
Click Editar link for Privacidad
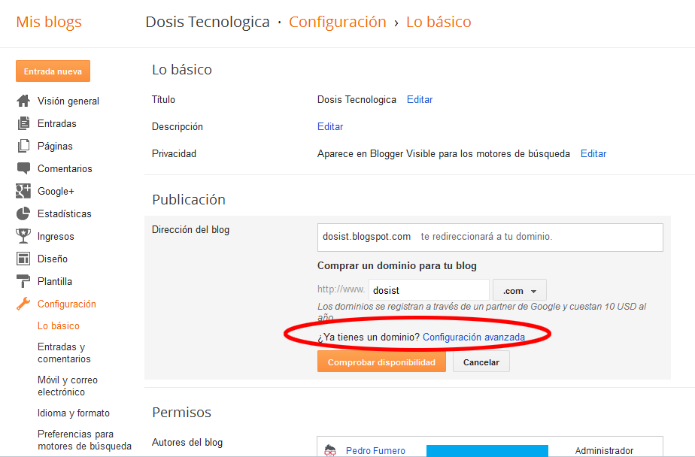pos(593,153)
